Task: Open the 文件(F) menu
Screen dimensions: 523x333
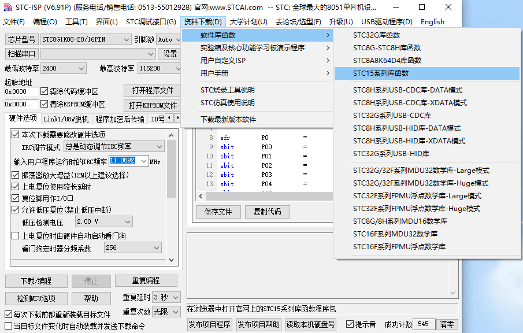Action: pos(14,22)
